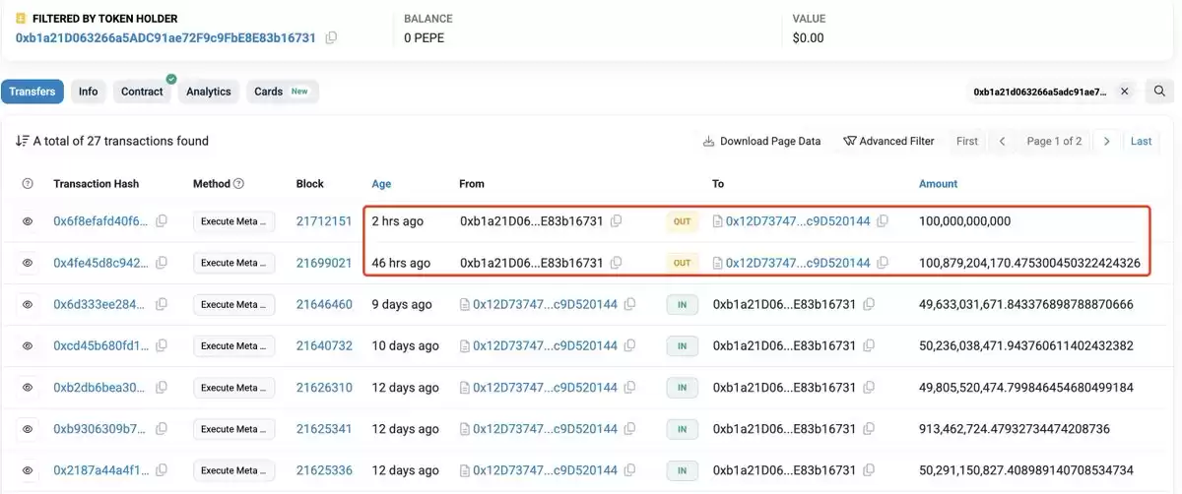Open To contract 0x12D73747 in first row

[798, 221]
